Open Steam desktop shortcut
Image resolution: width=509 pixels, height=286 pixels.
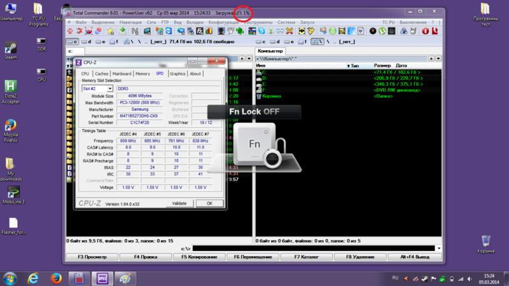point(10,51)
